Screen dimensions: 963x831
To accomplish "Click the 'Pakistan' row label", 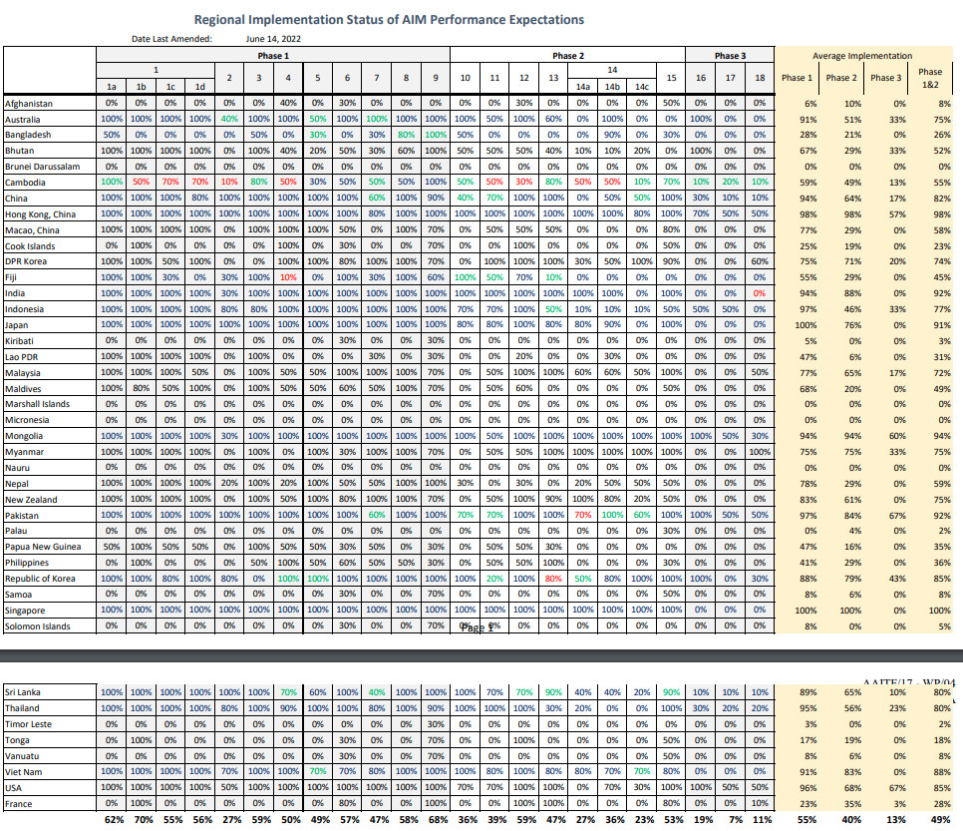I will [22, 516].
